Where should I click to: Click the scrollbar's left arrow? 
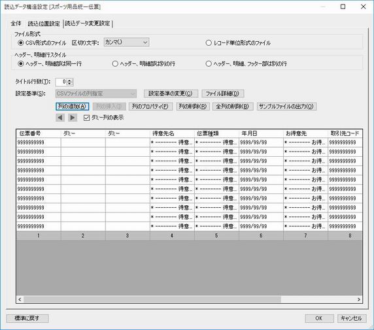pos(20,299)
